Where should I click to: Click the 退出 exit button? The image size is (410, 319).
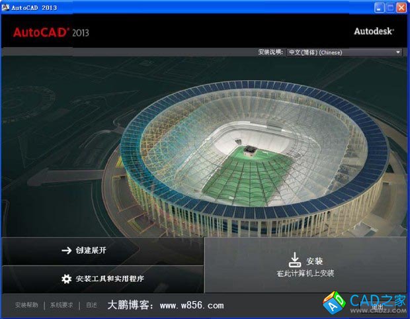[x=378, y=308]
